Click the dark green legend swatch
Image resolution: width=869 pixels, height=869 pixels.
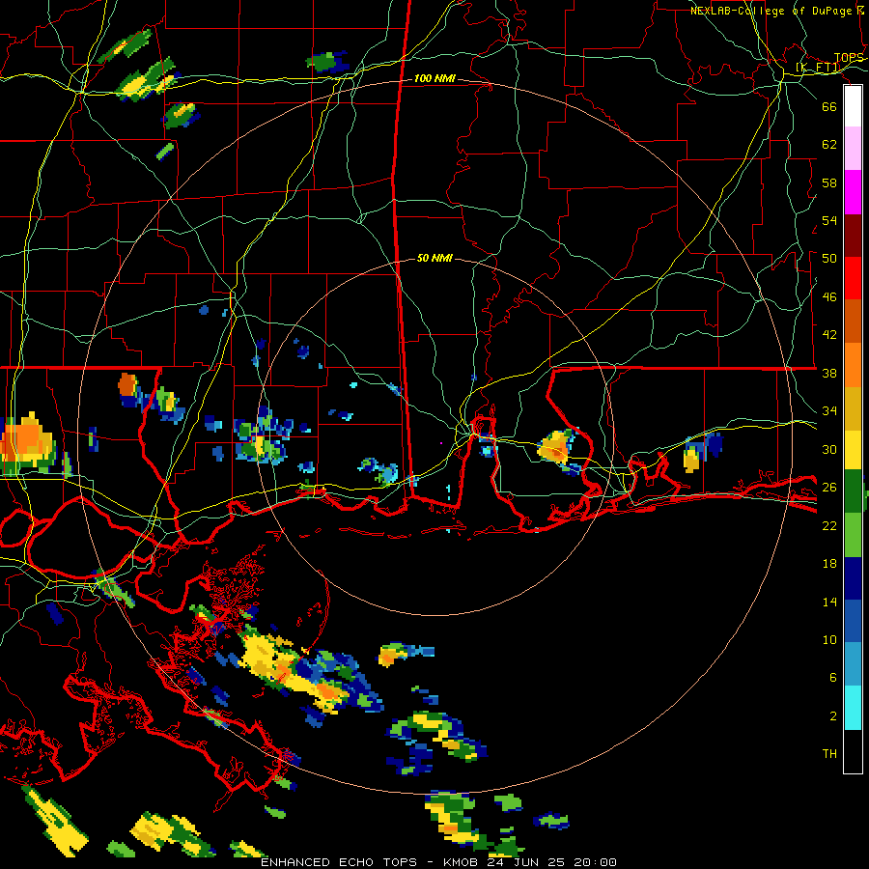(x=853, y=491)
